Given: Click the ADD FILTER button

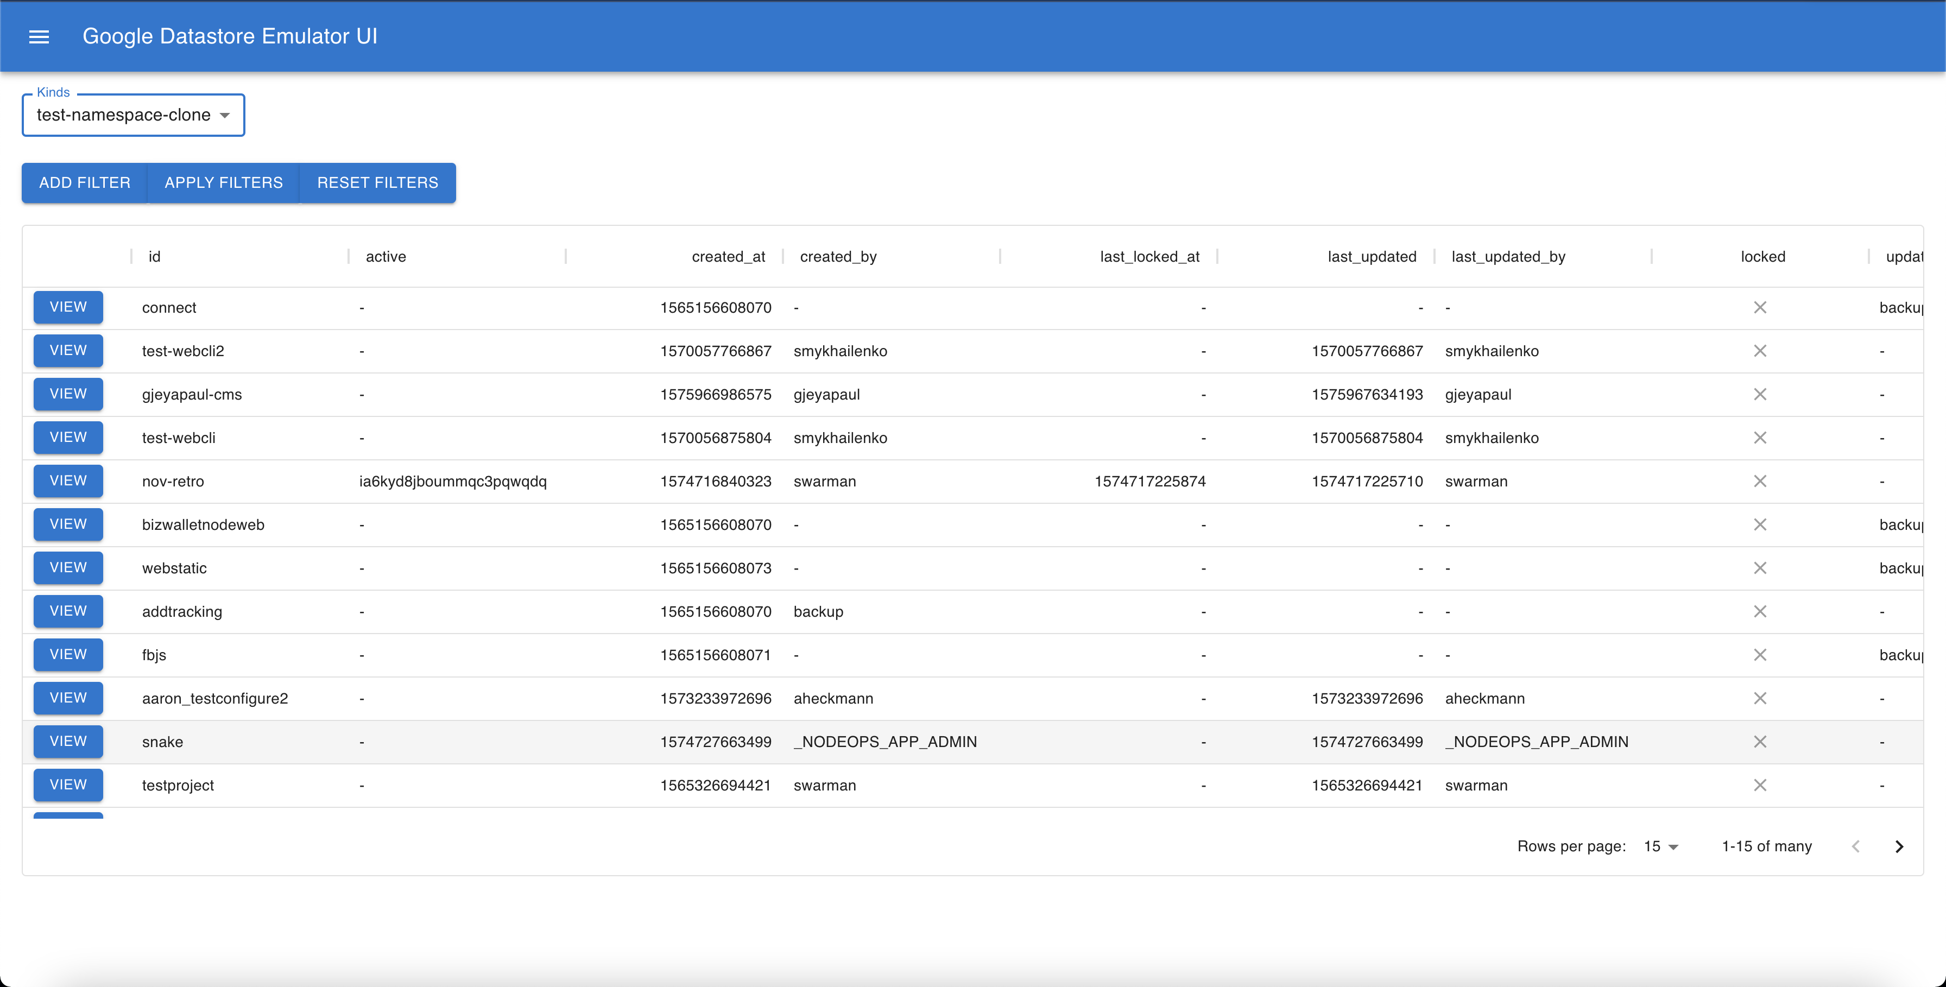Looking at the screenshot, I should (85, 183).
